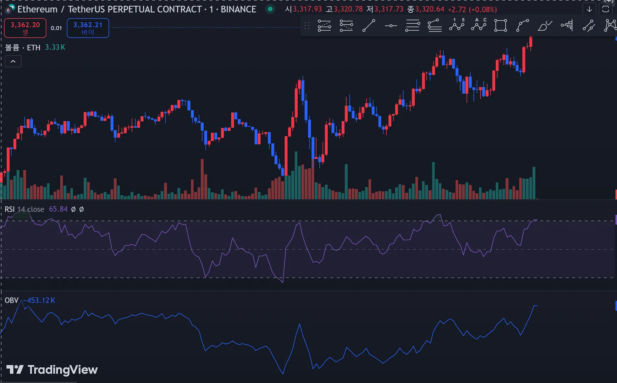617x383 pixels.
Task: Select the XABCD pattern tool
Action: tap(610, 26)
